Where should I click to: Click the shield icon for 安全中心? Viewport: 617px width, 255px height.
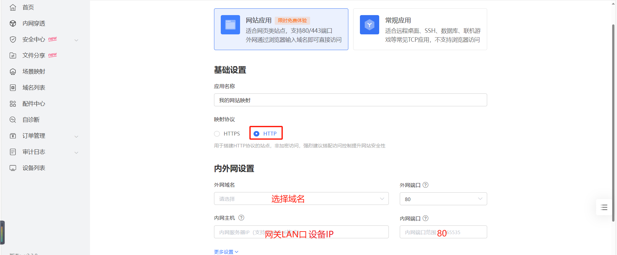pyautogui.click(x=13, y=40)
